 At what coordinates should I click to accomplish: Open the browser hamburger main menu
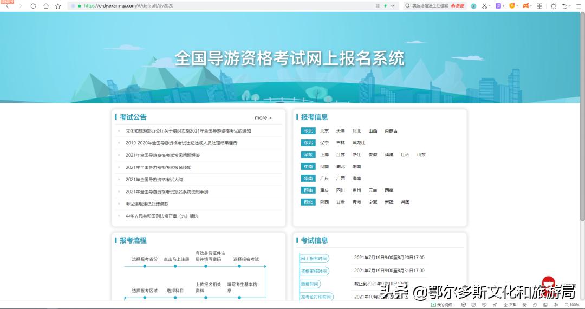pos(578,6)
